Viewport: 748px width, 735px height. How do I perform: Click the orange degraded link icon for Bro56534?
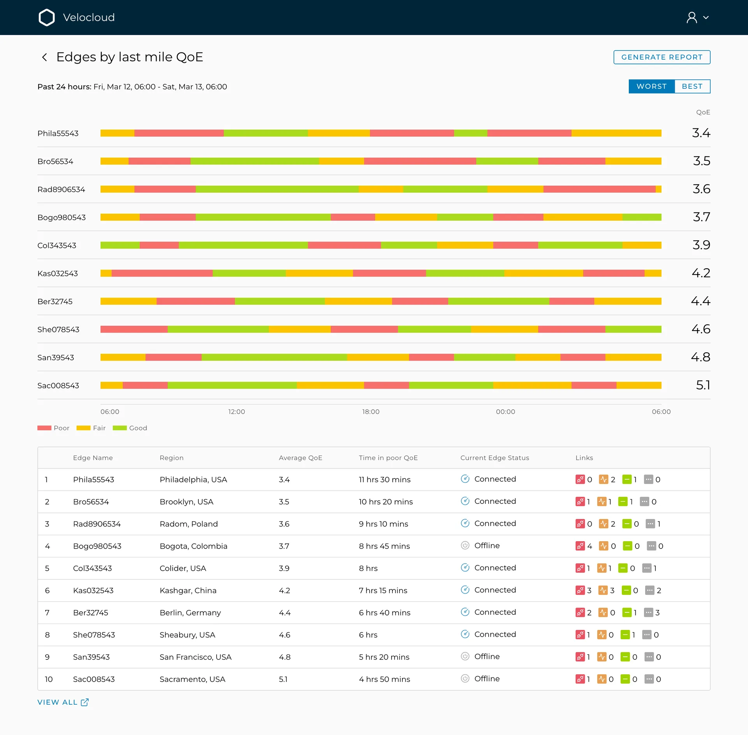click(x=602, y=501)
